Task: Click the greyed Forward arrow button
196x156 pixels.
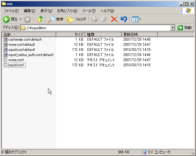Action: click(x=27, y=19)
